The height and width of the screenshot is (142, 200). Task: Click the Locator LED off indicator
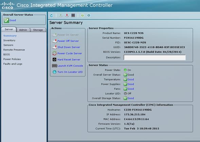point(125,94)
